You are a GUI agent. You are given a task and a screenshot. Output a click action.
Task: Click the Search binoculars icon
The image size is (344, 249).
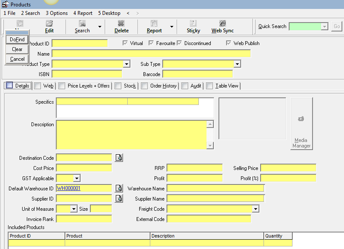[82, 23]
